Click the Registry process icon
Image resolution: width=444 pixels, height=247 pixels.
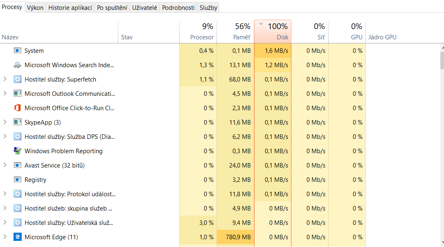pos(17,180)
